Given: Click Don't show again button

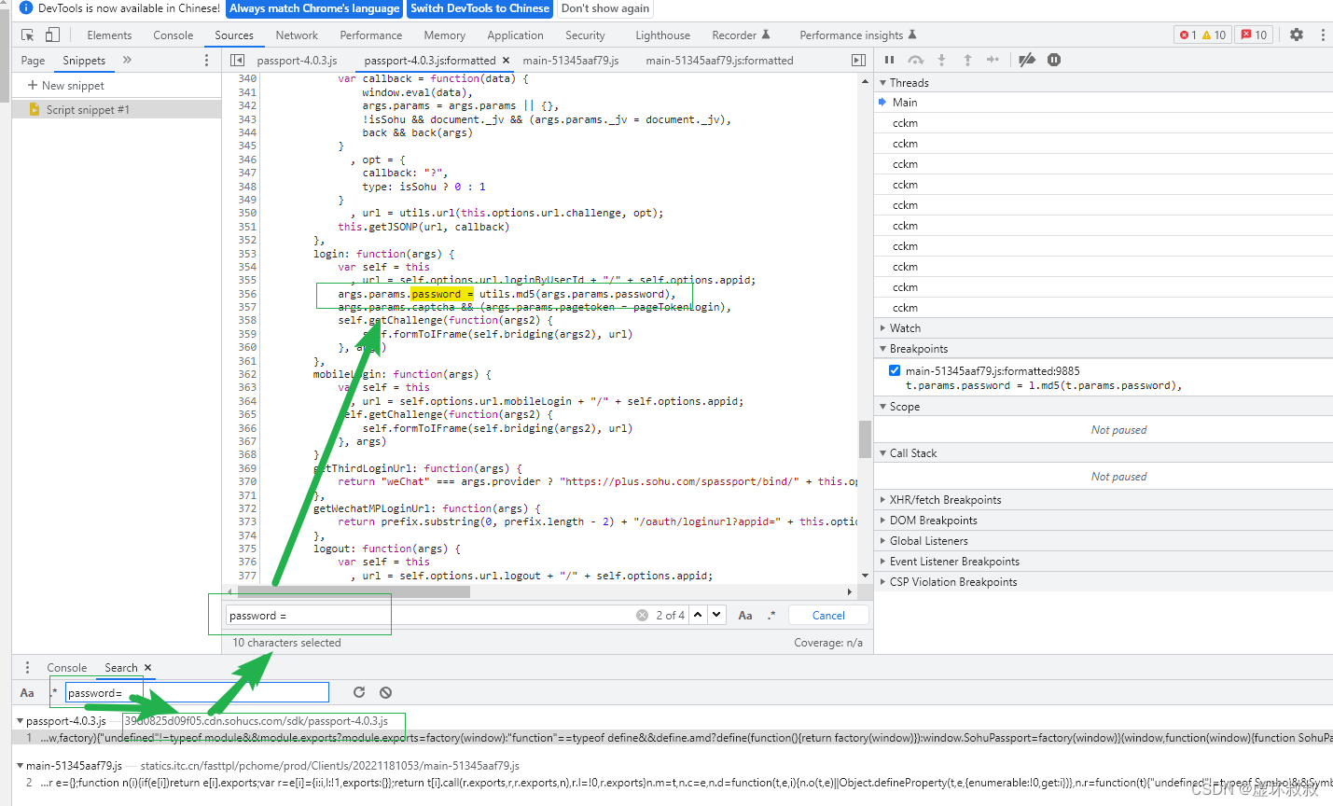Looking at the screenshot, I should [x=605, y=8].
